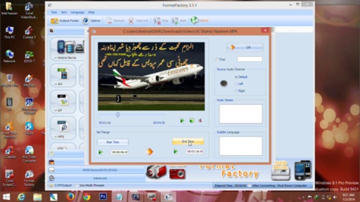Open Internet Explorer from taskbar
Screen dimensions: 360x202
21,197
